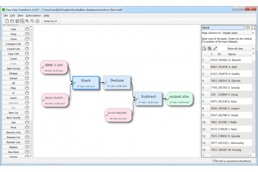Open help icon next to Pivot
Viewport: 258px width, 172px height.
(27, 127)
